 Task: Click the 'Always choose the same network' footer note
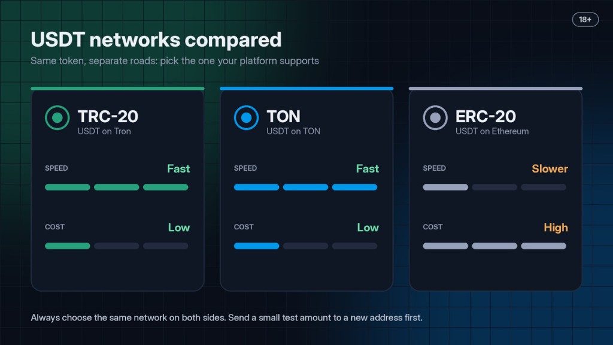(226, 317)
